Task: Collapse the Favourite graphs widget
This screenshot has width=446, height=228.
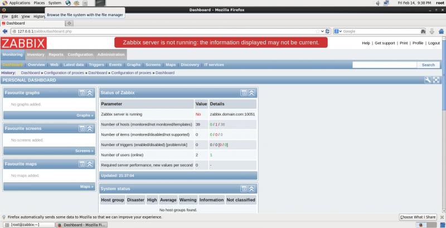Action: (90, 93)
